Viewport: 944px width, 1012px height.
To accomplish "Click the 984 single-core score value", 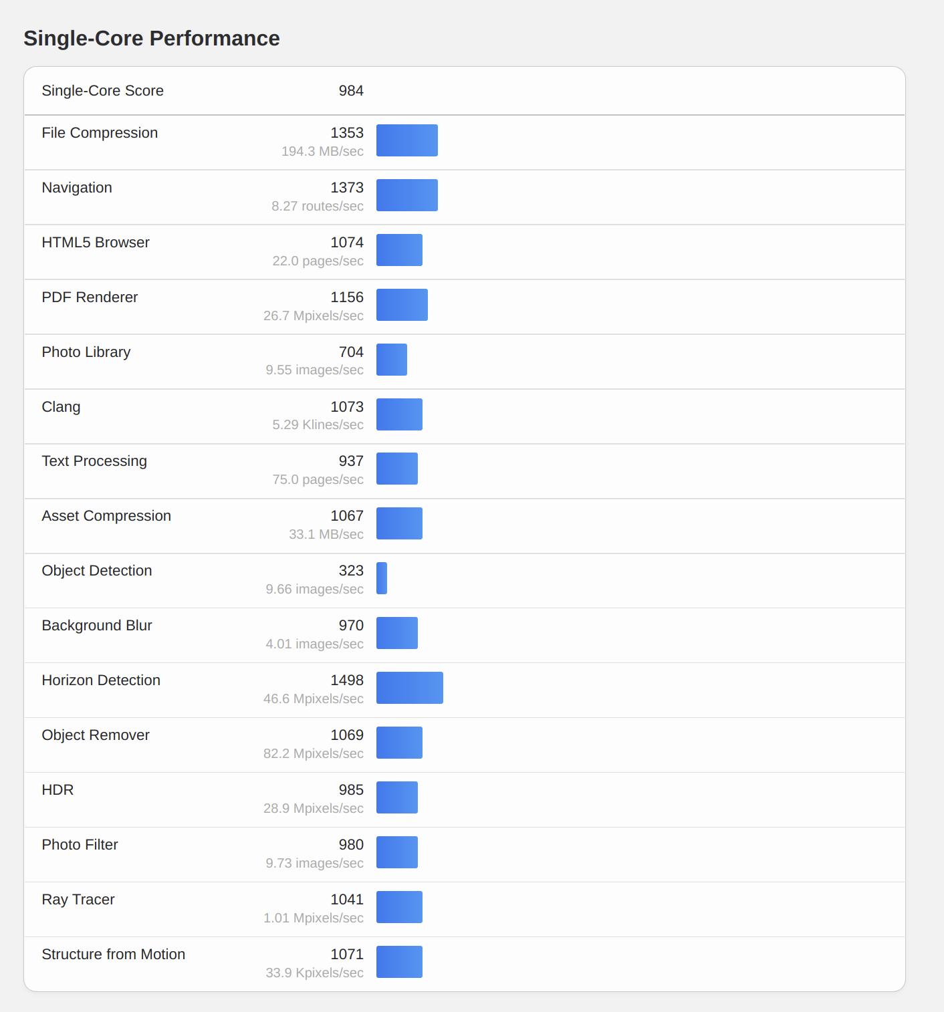I will coord(350,91).
